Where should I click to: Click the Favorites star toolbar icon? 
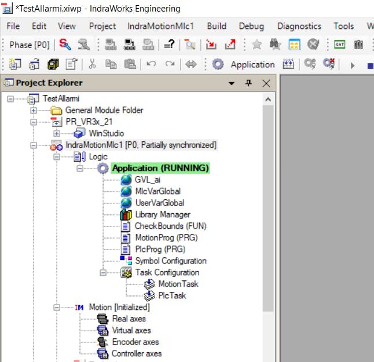257,45
